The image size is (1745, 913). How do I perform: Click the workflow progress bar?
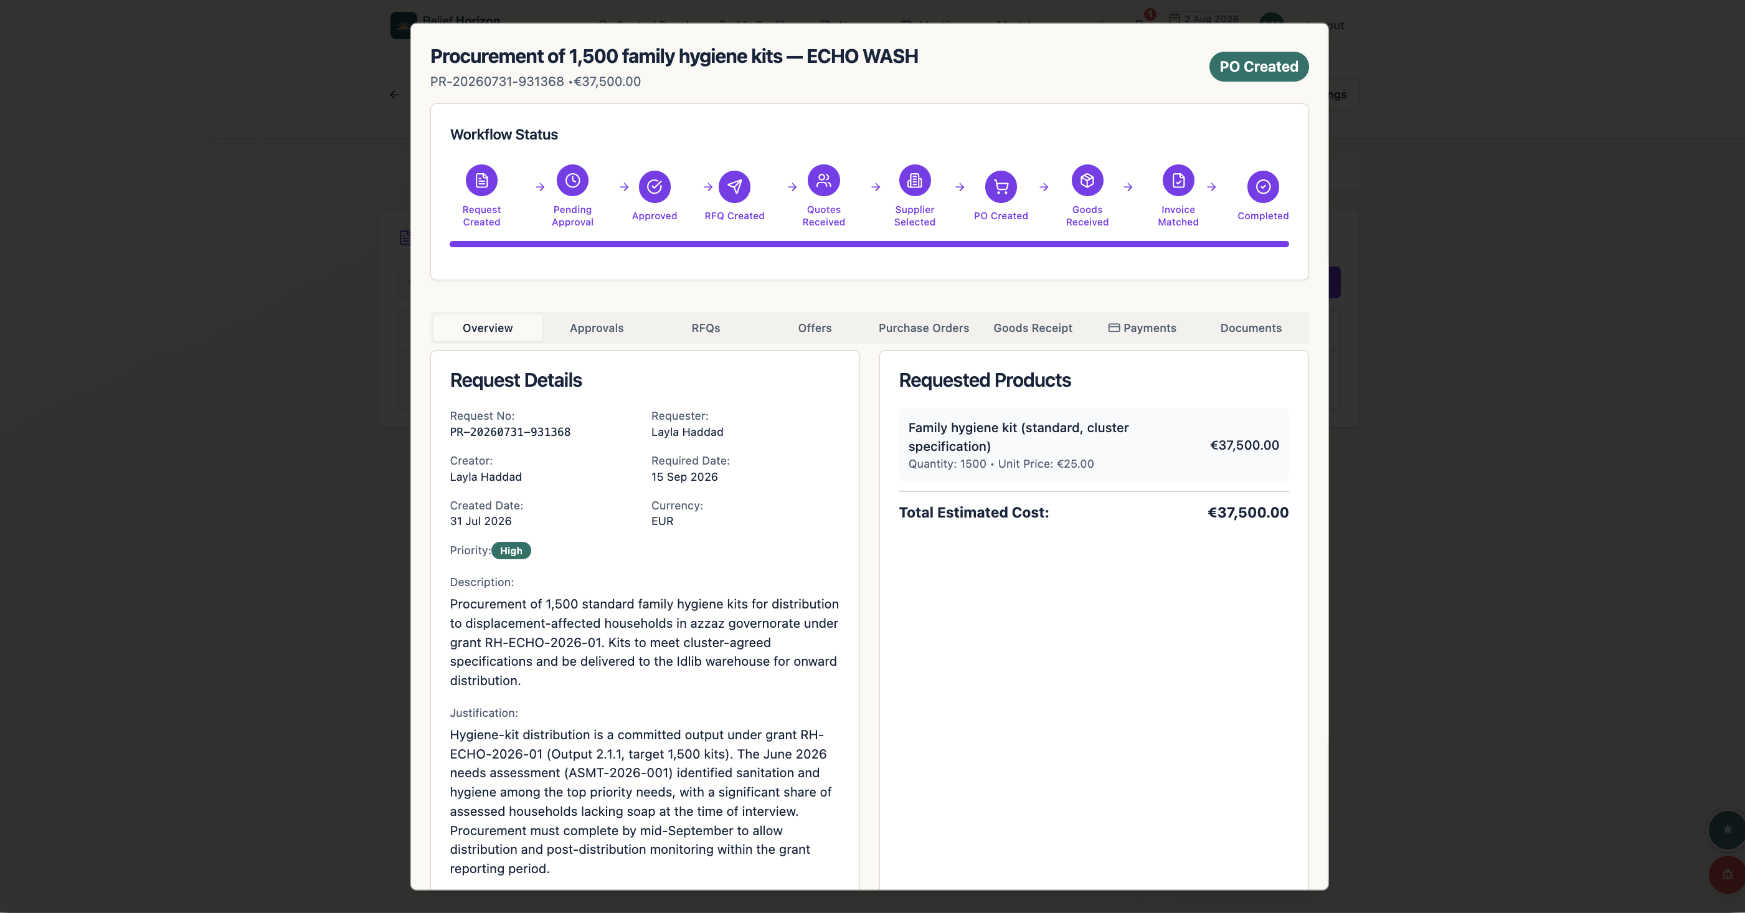pos(869,244)
